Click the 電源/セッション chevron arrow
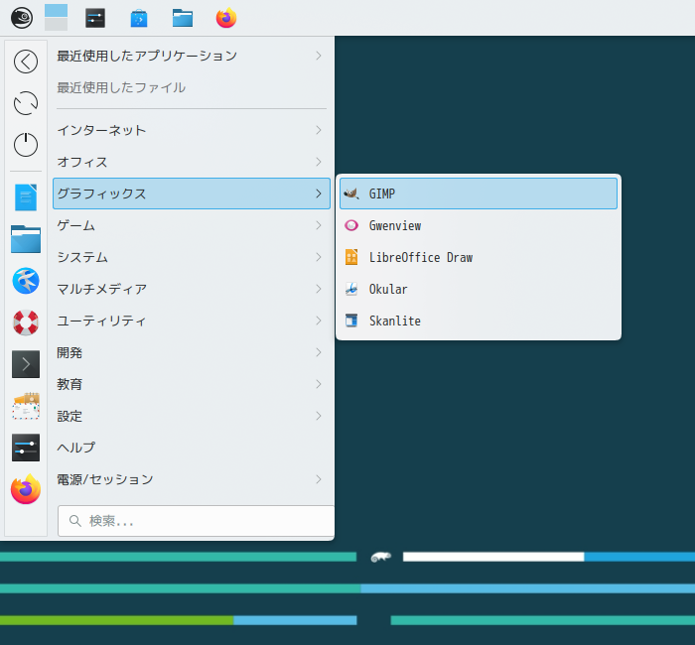This screenshot has height=645, width=695. [319, 479]
